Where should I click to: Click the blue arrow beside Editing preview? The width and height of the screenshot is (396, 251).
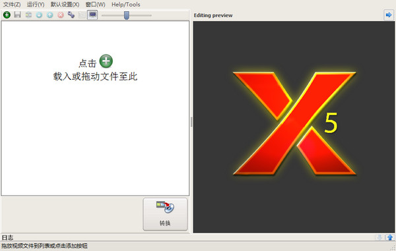coord(389,15)
